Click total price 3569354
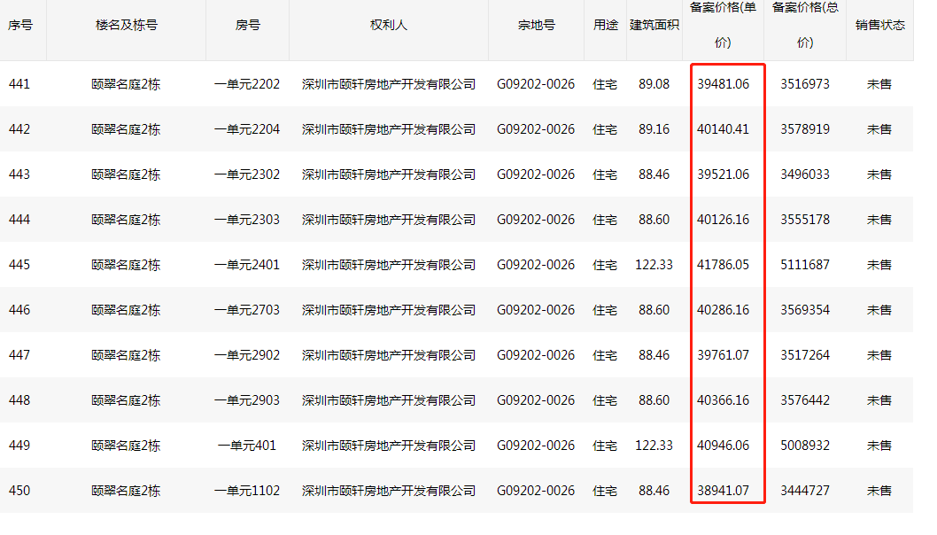 pos(805,310)
